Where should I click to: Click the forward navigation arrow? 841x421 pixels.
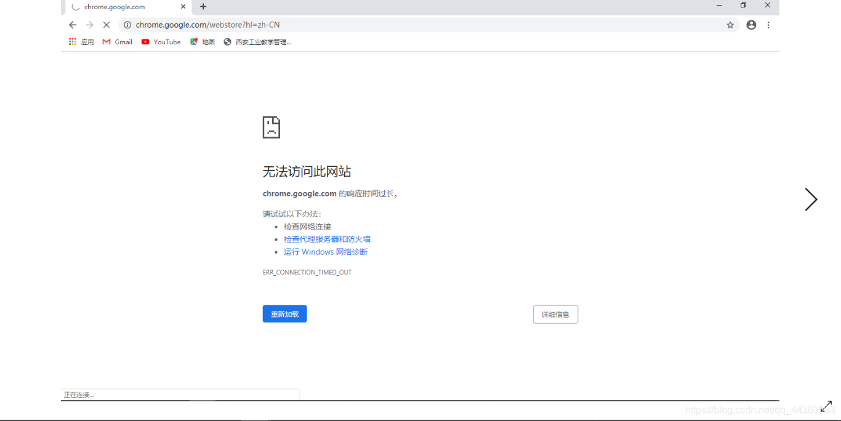pos(89,25)
